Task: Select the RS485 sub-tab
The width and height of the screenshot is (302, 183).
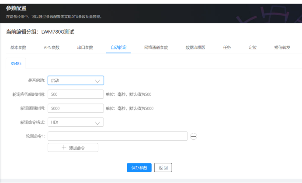Action: 16,63
